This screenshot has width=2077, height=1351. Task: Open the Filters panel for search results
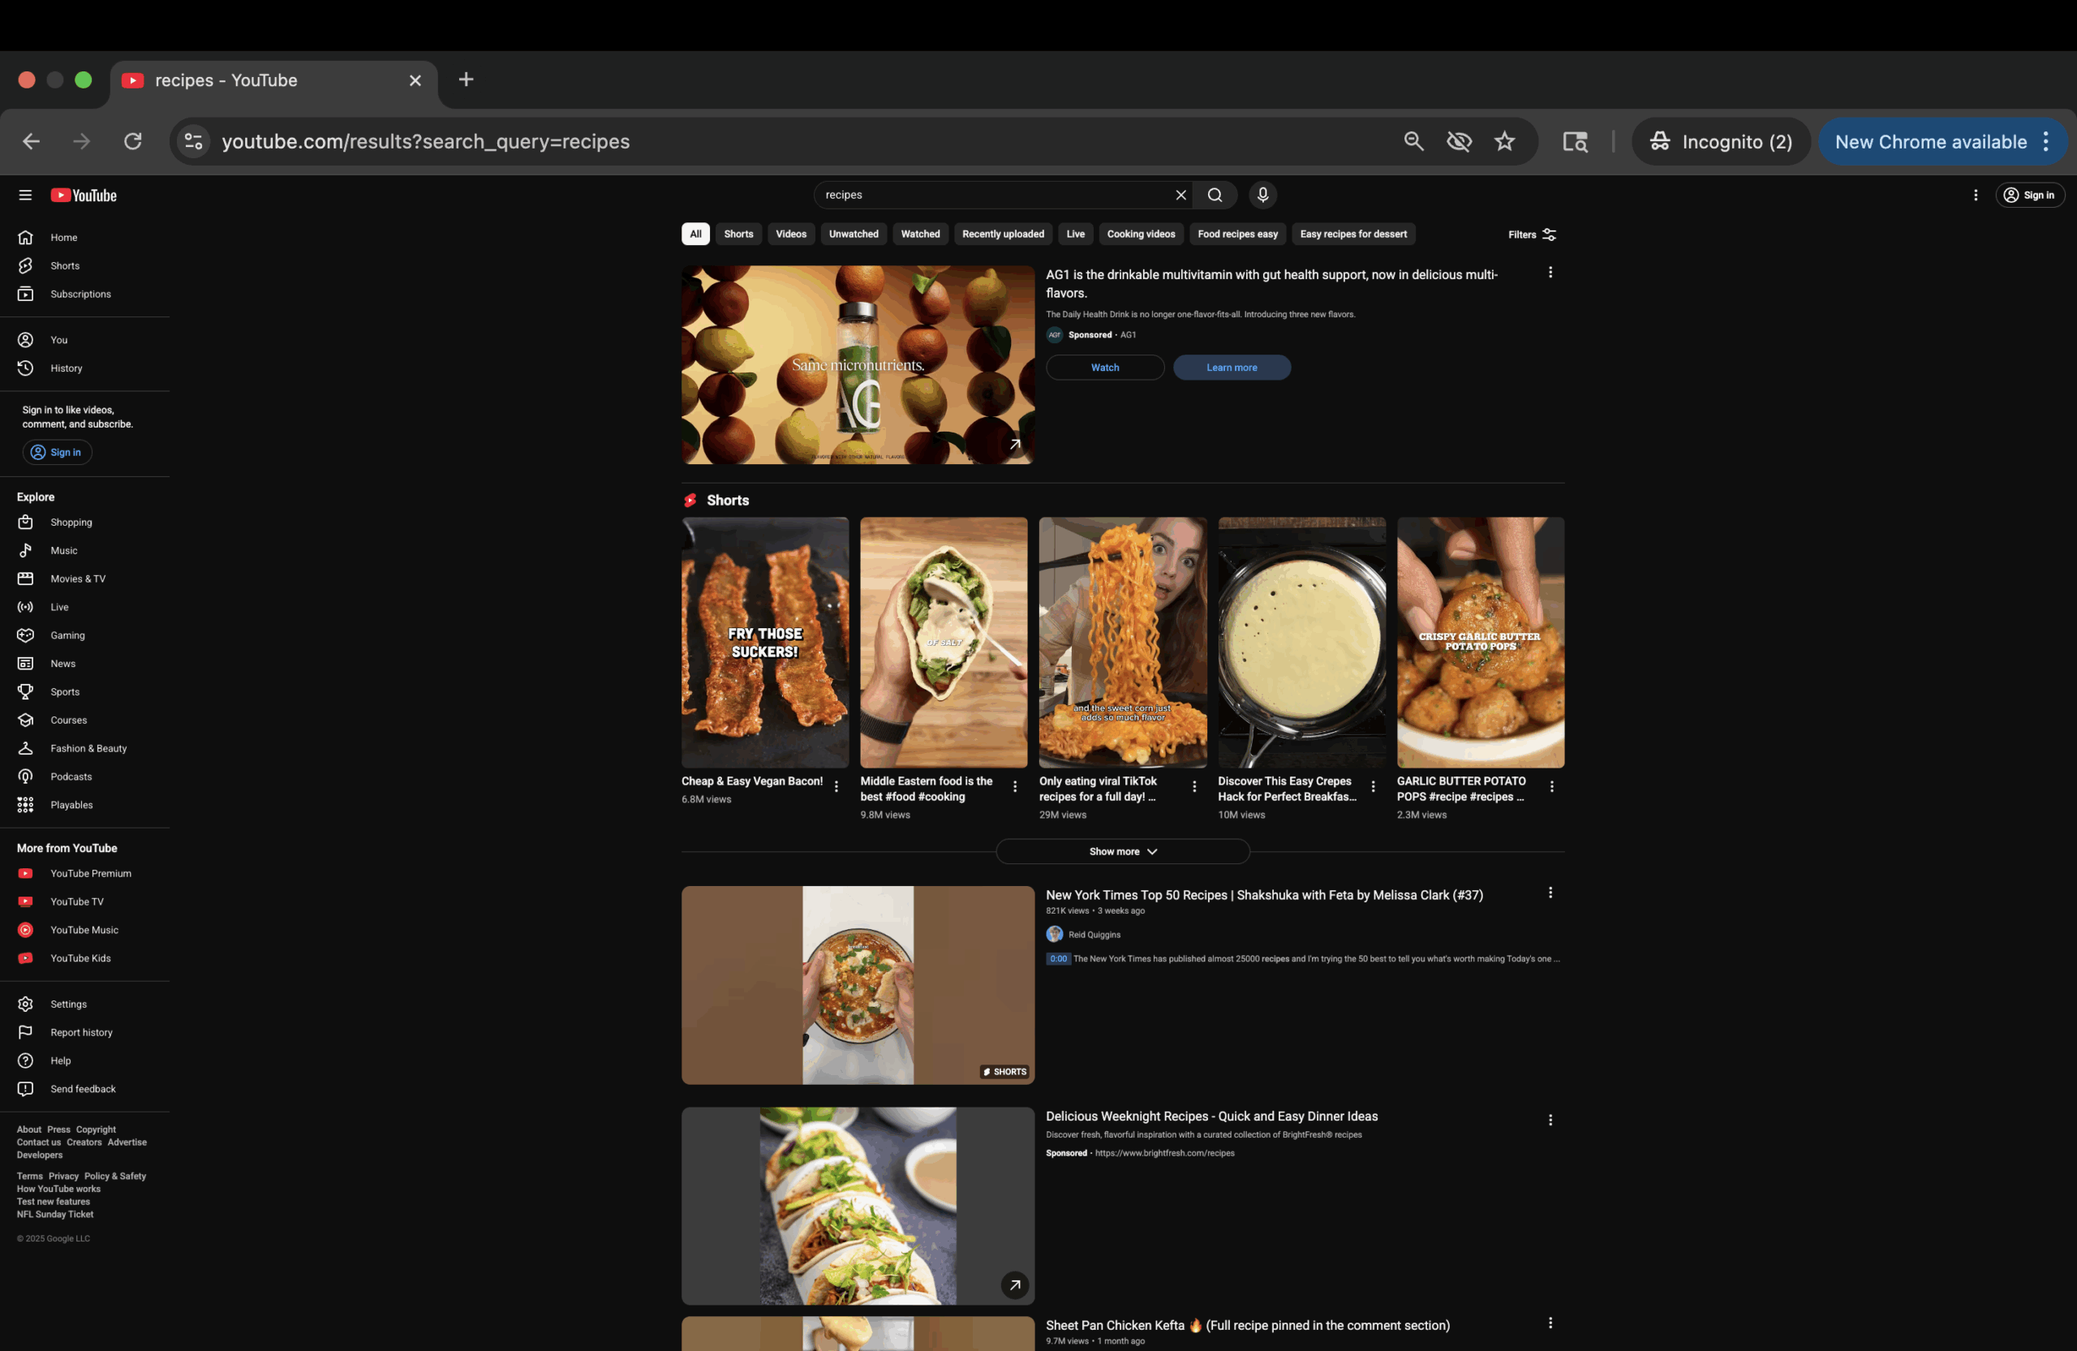click(x=1532, y=234)
